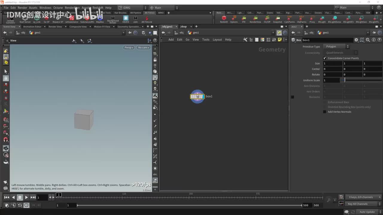Adjust the Uniform Scale slider
This screenshot has width=383, height=215.
click(345, 80)
